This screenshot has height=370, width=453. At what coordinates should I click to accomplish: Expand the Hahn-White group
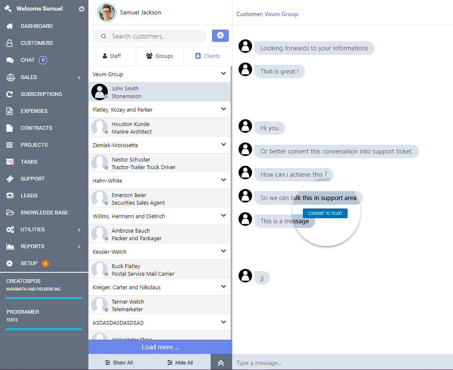coord(224,181)
